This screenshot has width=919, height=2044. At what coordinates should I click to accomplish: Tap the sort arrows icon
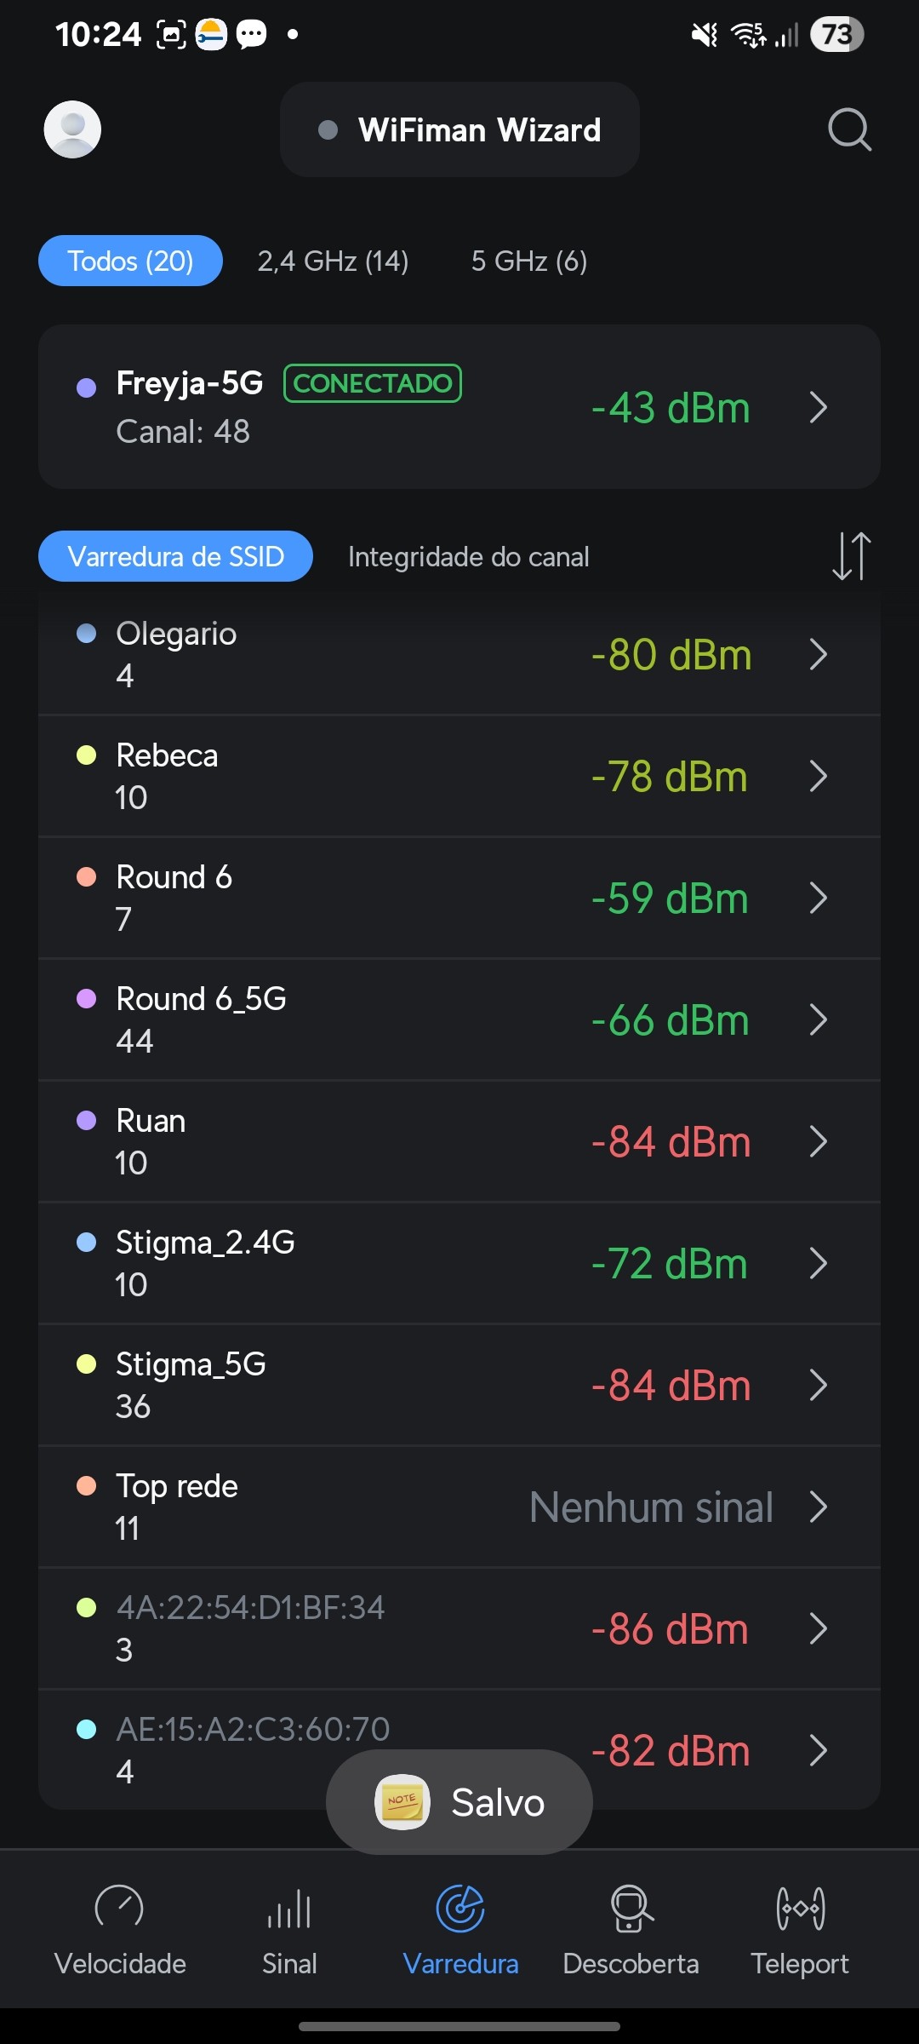tap(851, 556)
